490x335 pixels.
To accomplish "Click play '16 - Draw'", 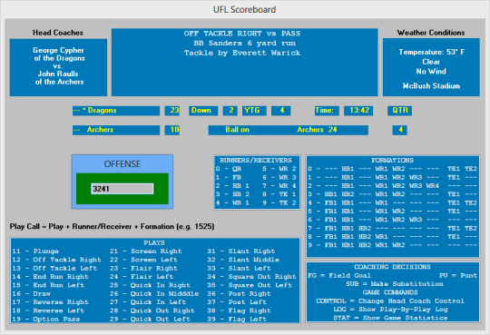I will (32, 293).
